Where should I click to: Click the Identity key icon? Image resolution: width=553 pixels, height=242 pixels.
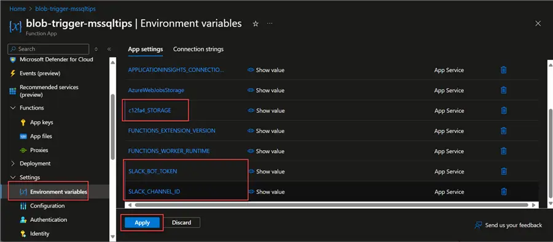pos(23,233)
